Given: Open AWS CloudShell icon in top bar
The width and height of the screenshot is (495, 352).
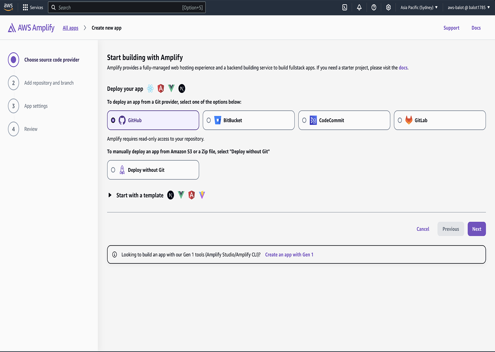Looking at the screenshot, I should point(344,8).
